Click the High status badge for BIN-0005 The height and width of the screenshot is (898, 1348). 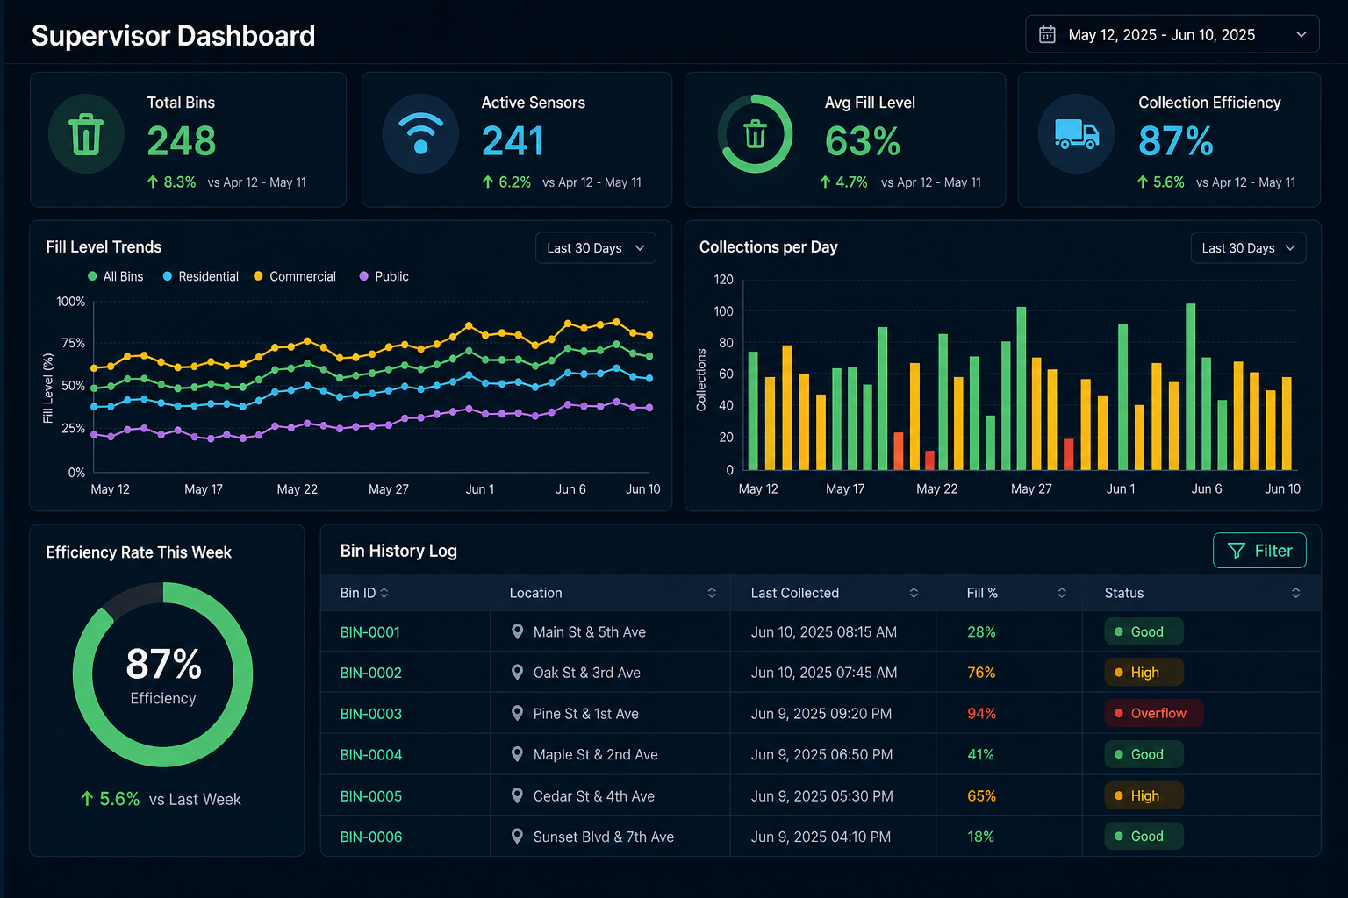[x=1144, y=795]
